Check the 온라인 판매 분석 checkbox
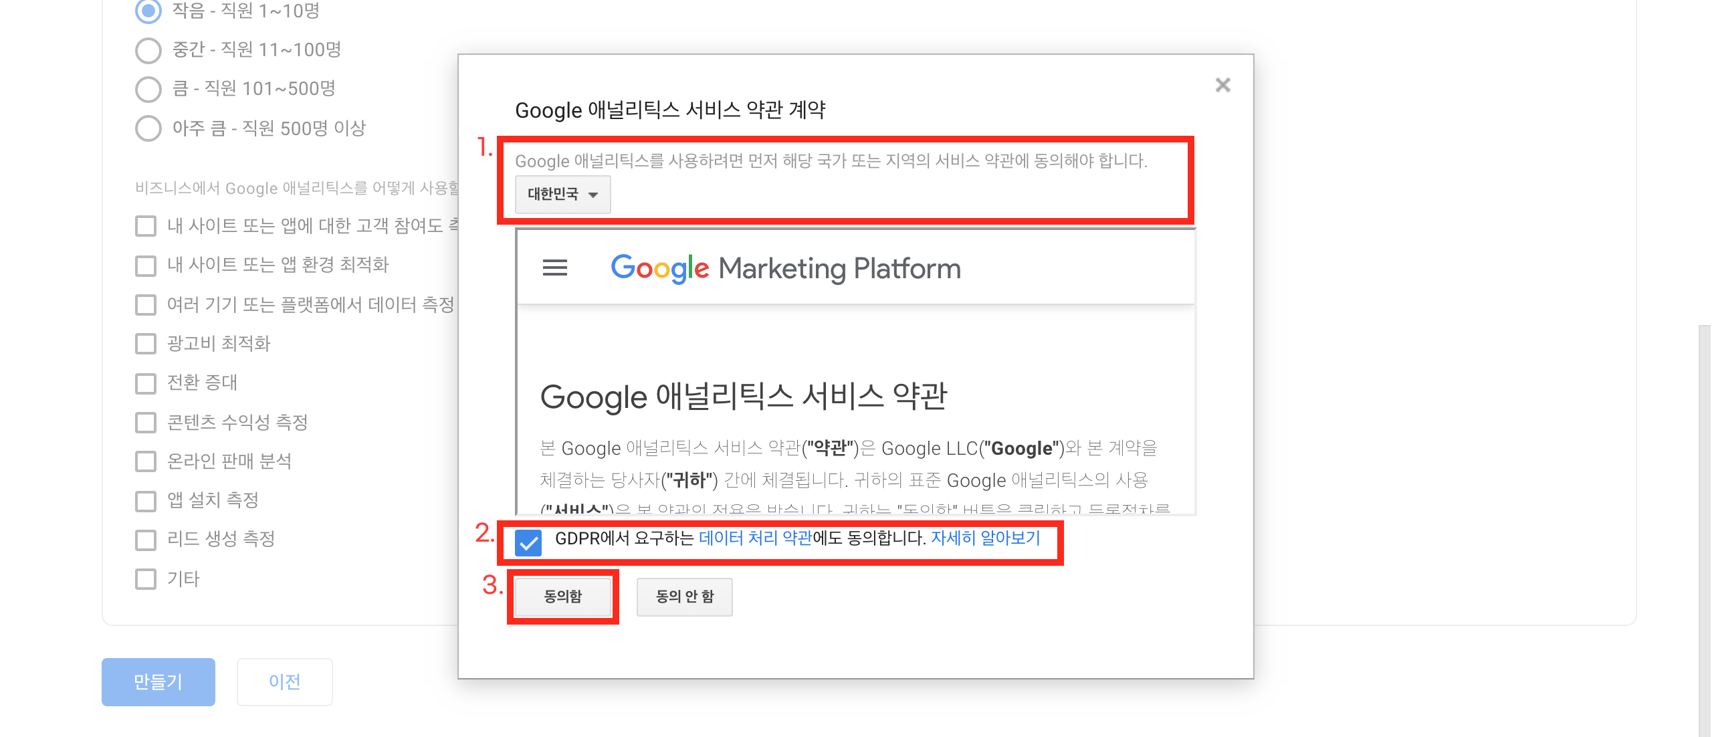This screenshot has height=737, width=1712. click(146, 461)
